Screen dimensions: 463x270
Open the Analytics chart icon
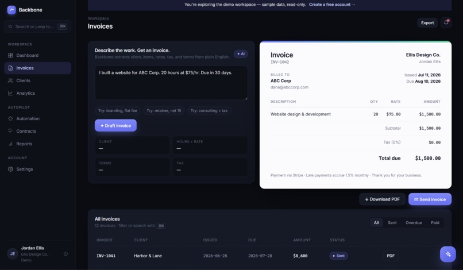10,93
